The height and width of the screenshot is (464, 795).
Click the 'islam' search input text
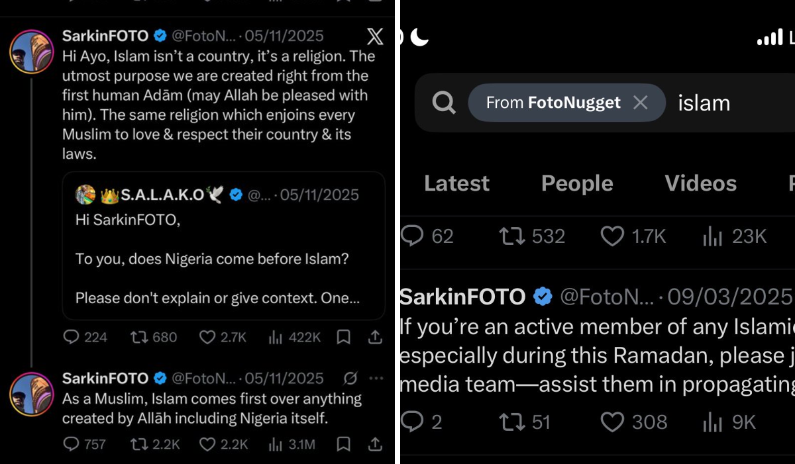pyautogui.click(x=704, y=103)
